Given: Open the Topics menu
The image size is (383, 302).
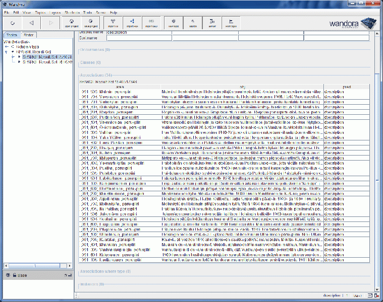Looking at the screenshot, I should point(40,11).
